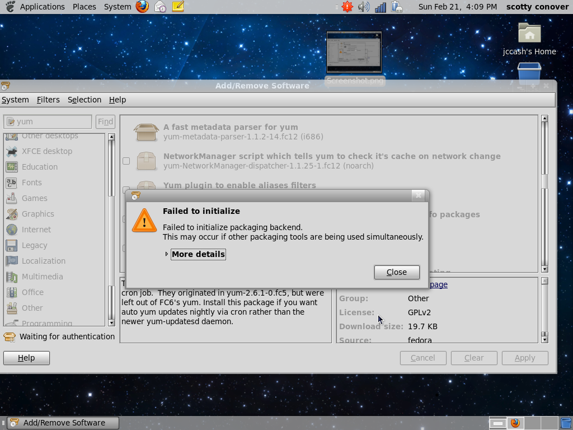573x430 pixels.
Task: Open the volume control speaker icon
Action: 364,7
